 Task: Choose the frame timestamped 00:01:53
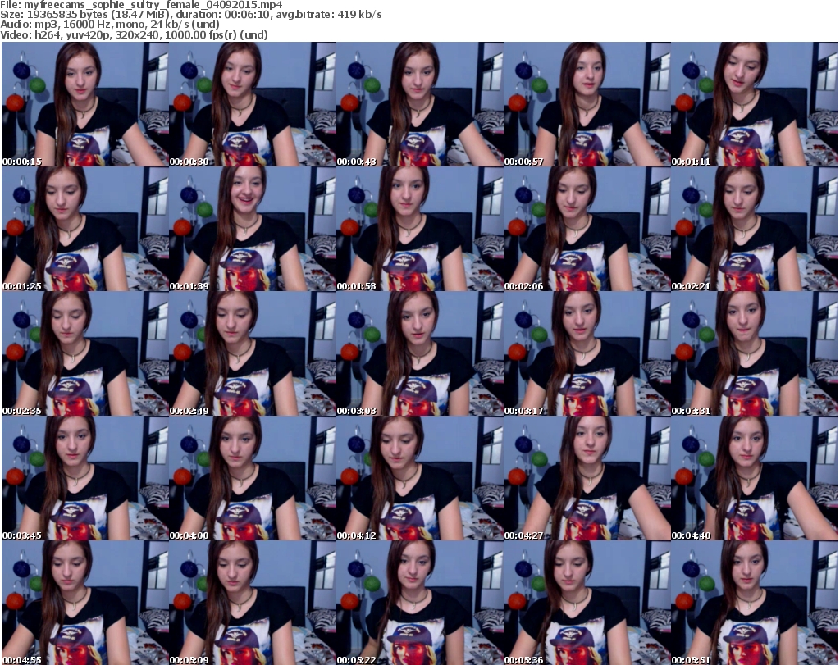[x=419, y=229]
